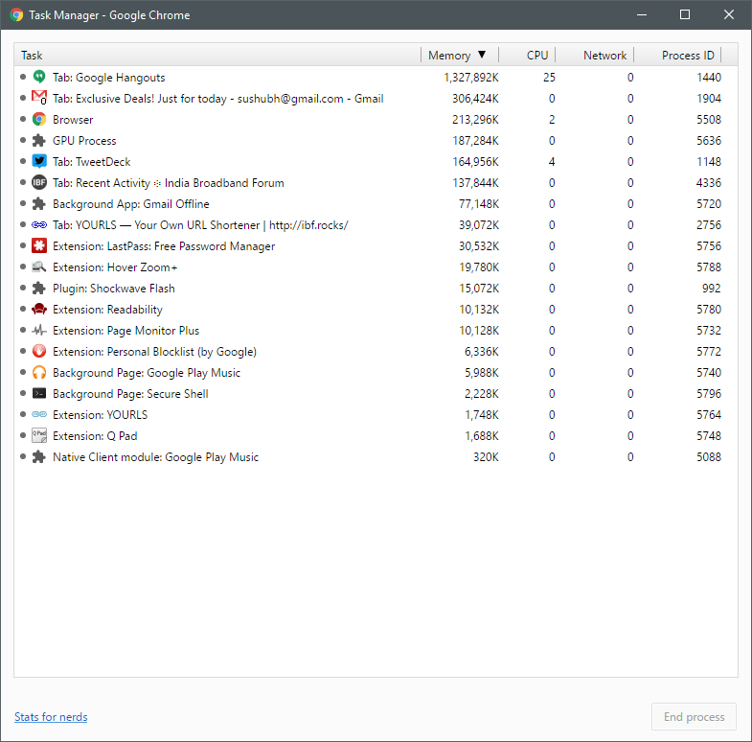Click the Network column header
752x742 pixels.
(604, 56)
